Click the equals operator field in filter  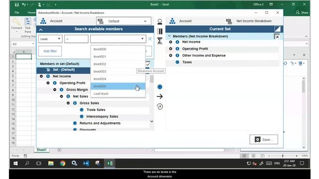coord(76,39)
